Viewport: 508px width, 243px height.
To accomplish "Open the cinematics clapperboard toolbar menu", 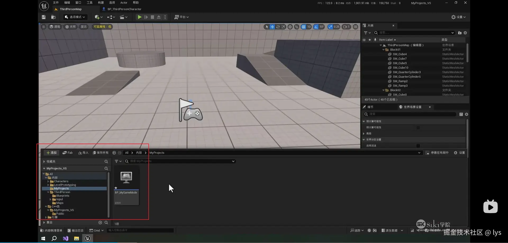I will click(124, 17).
